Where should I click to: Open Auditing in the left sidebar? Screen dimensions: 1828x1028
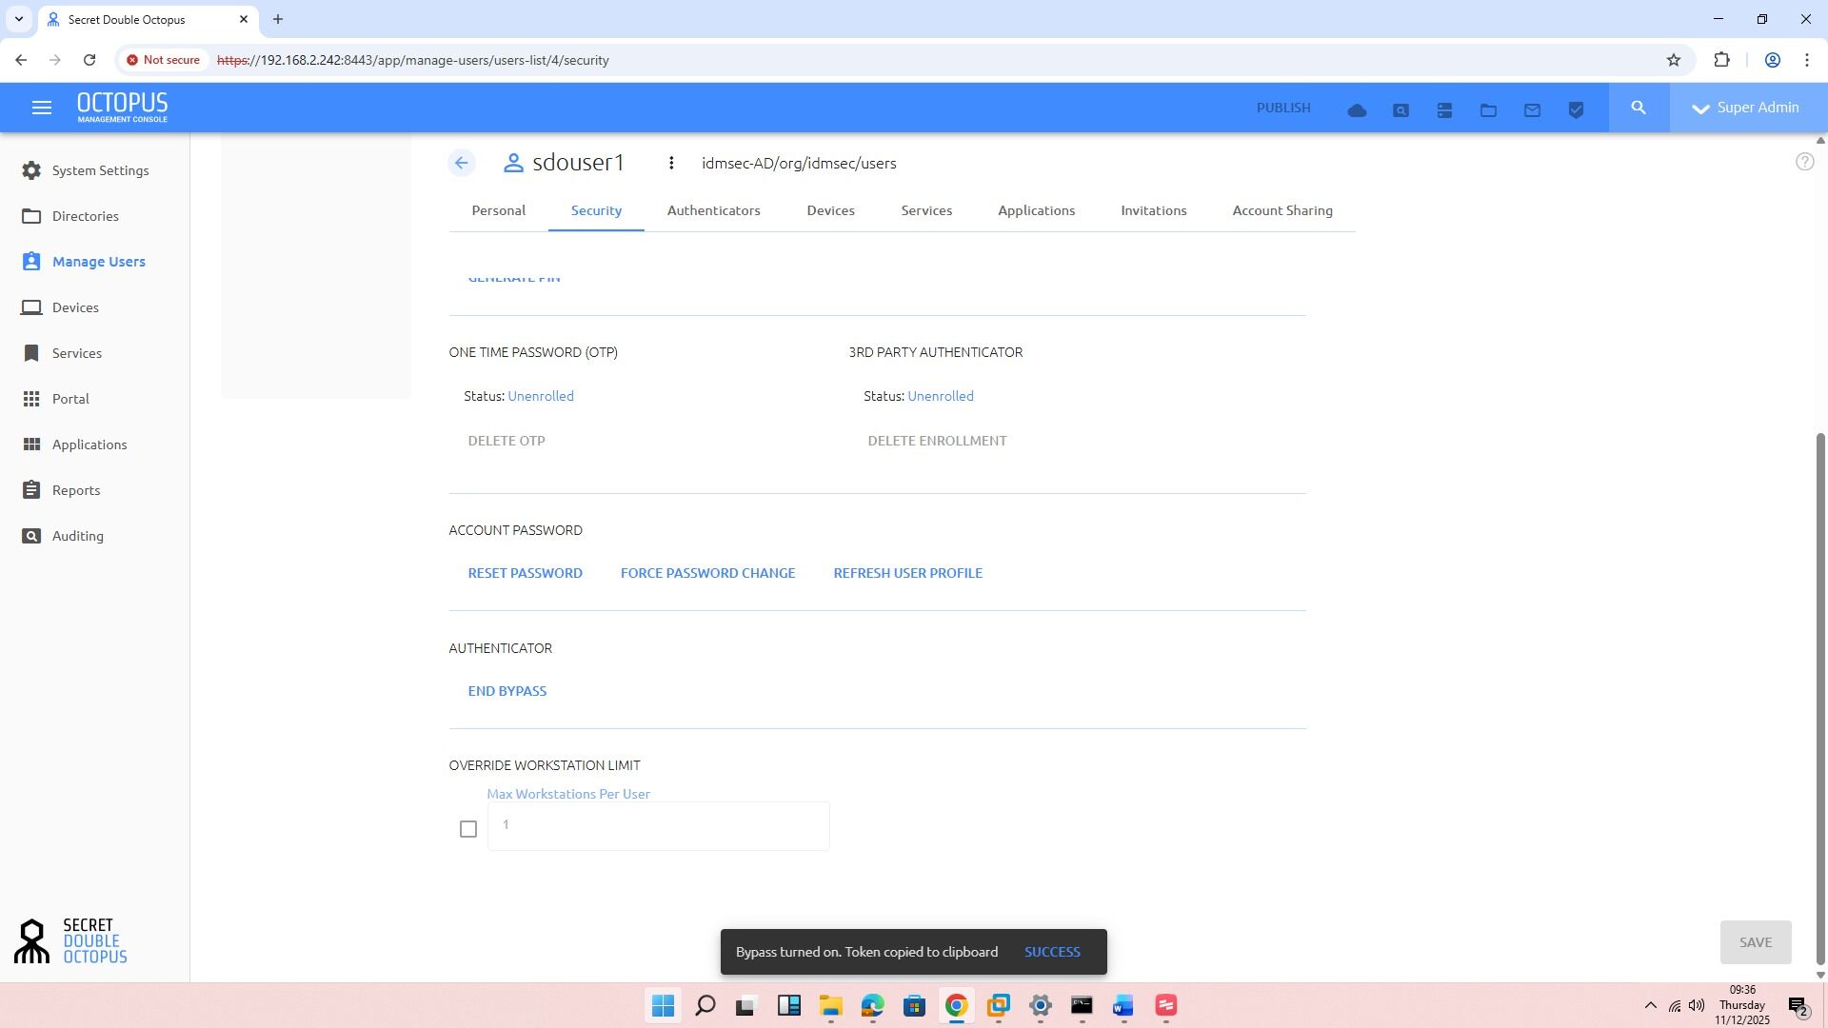coord(77,536)
